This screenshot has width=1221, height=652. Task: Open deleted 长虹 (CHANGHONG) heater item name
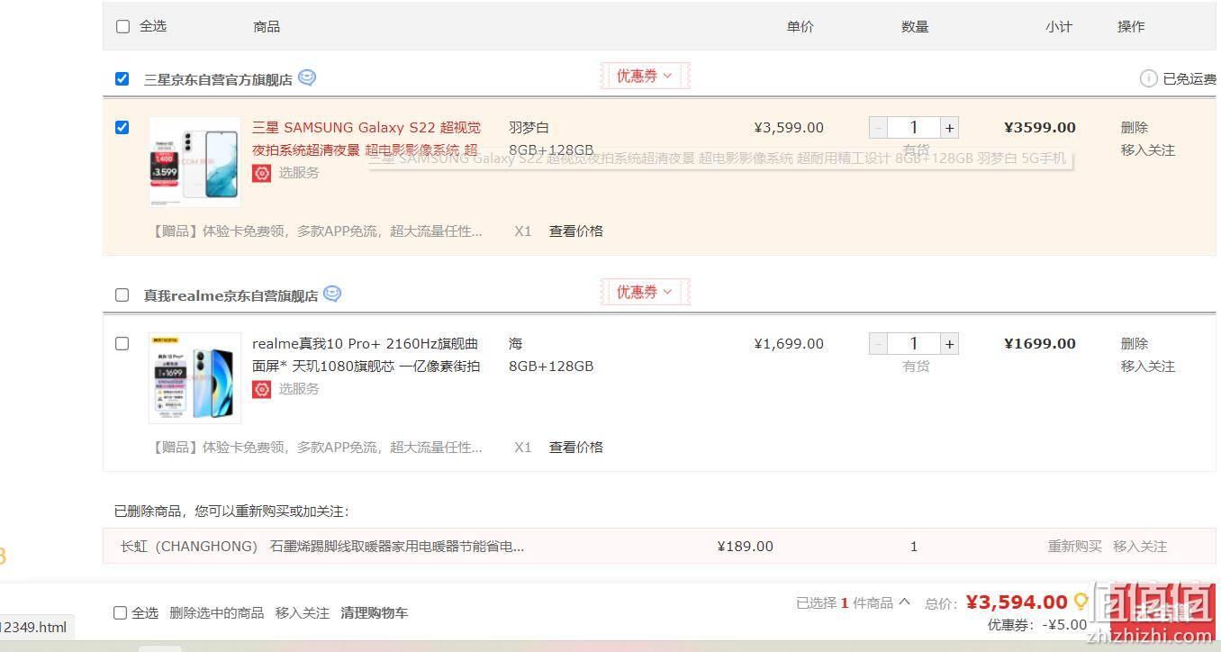322,547
